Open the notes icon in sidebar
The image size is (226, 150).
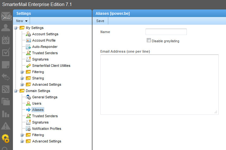pyautogui.click(x=6, y=65)
